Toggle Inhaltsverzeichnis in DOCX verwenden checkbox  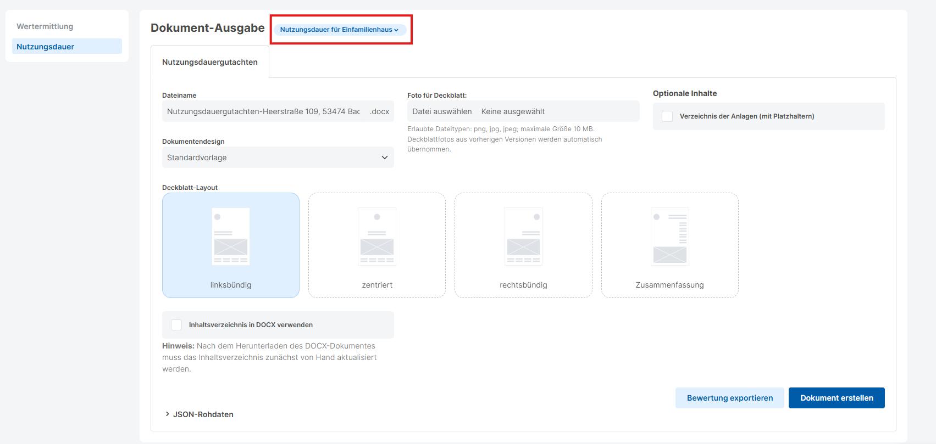176,325
